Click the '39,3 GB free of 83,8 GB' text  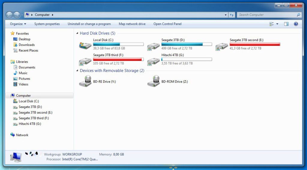pos(109,48)
